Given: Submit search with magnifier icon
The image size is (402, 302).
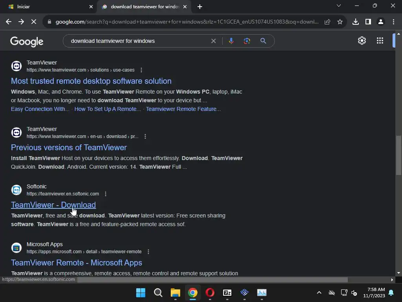Looking at the screenshot, I should (263, 41).
